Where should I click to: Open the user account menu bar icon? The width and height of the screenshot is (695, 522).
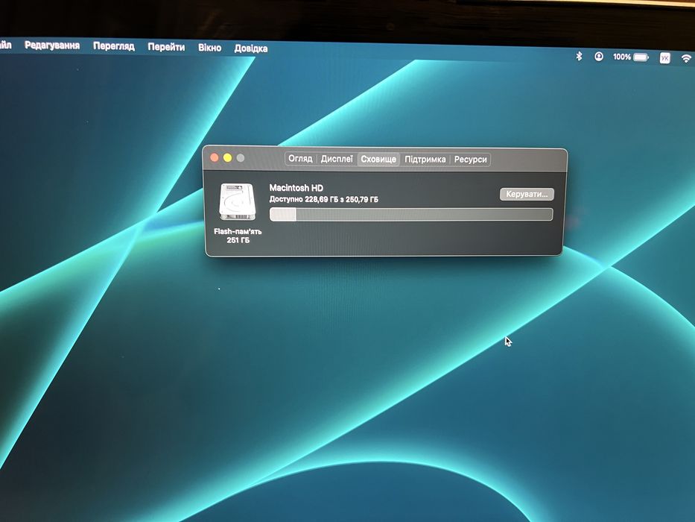pos(599,57)
